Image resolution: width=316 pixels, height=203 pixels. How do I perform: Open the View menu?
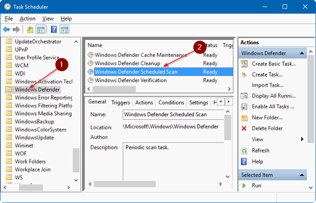[48, 19]
